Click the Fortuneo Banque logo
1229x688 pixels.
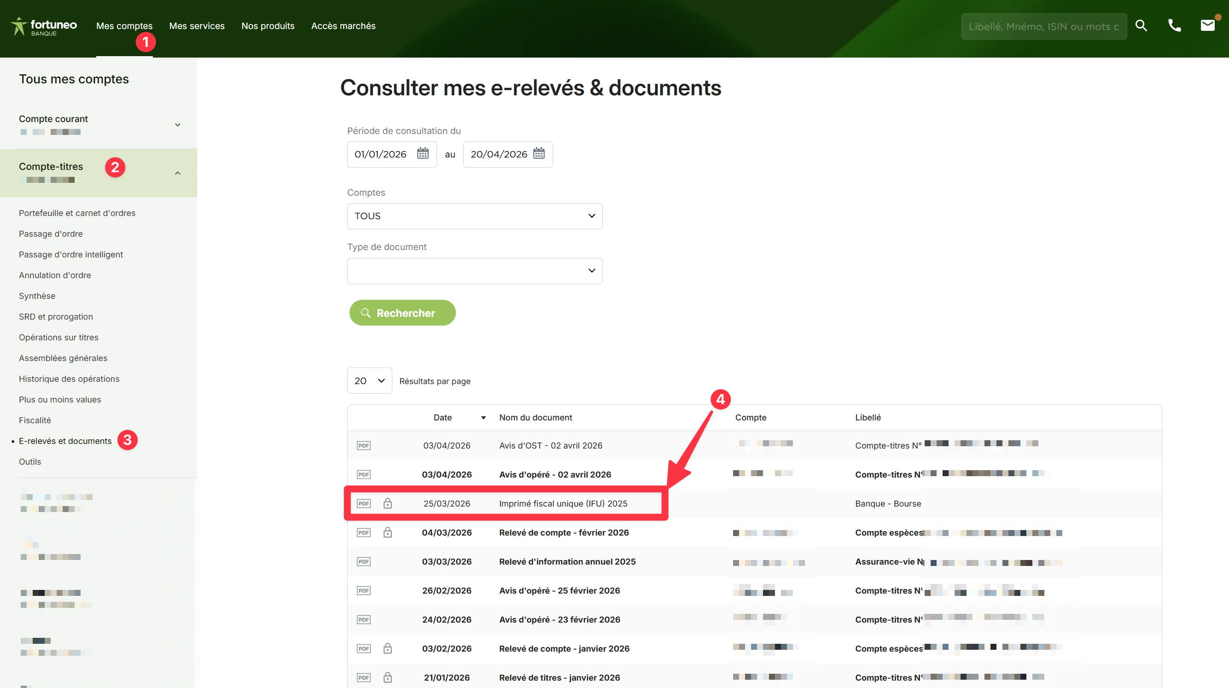coord(44,27)
